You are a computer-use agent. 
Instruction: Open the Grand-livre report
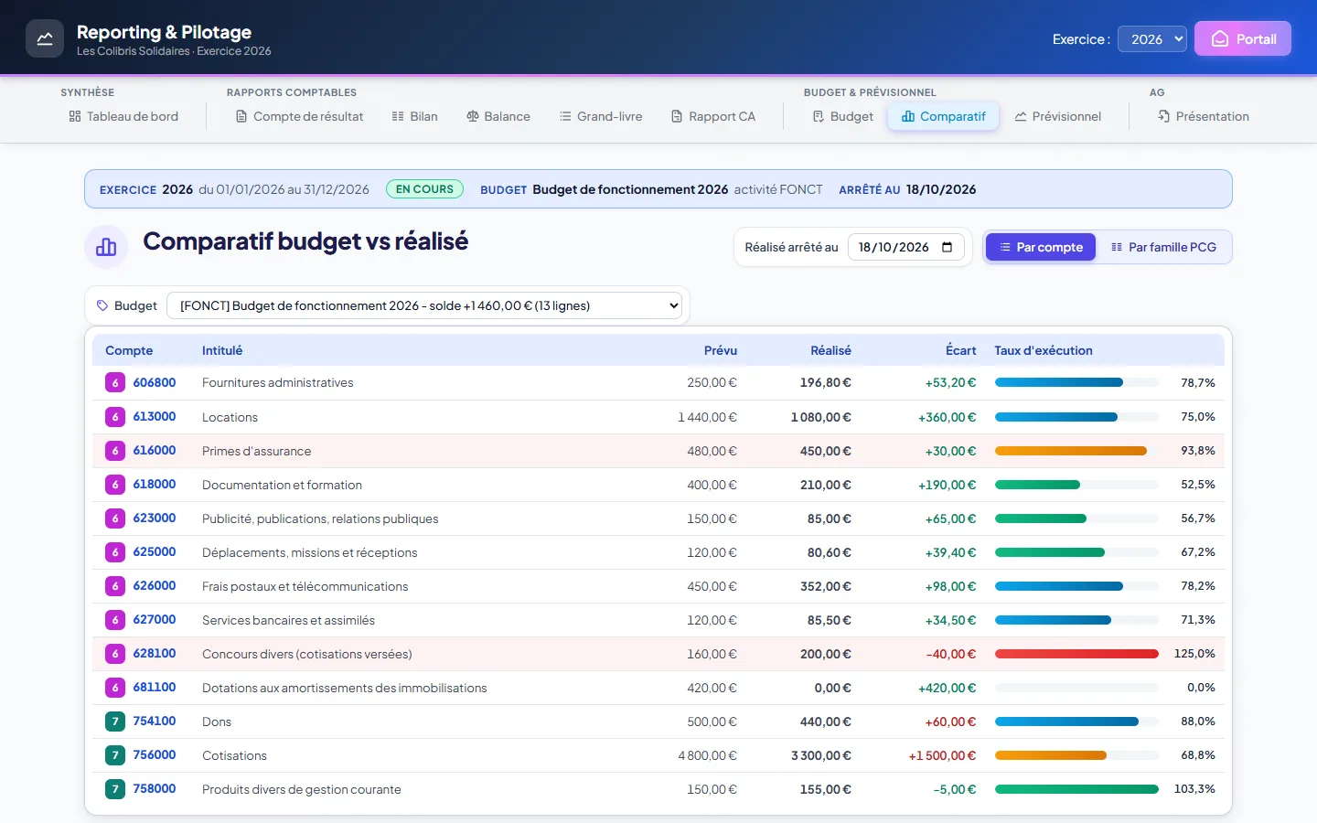[x=601, y=116]
